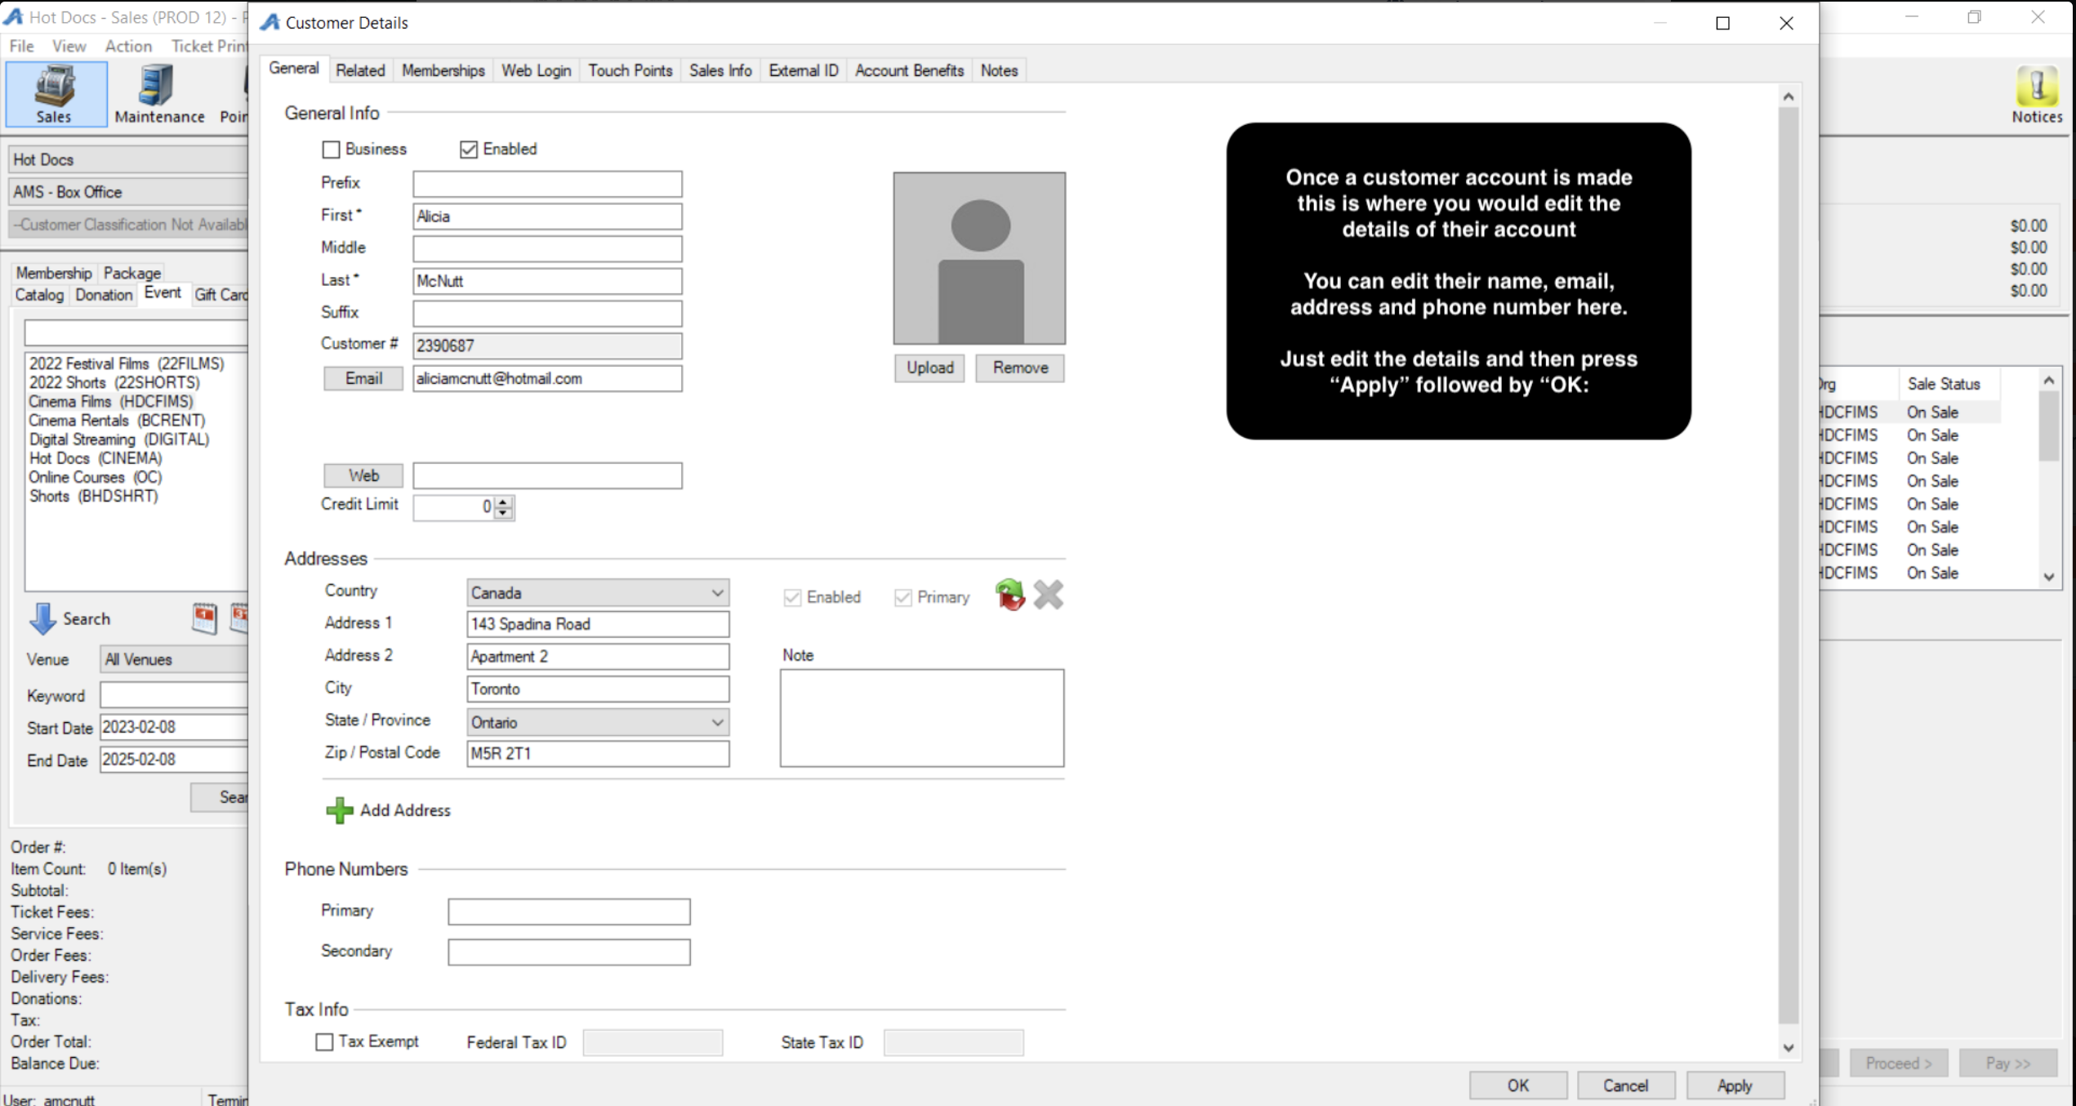This screenshot has height=1106, width=2076.
Task: Click into the Primary phone number field
Action: pos(568,912)
